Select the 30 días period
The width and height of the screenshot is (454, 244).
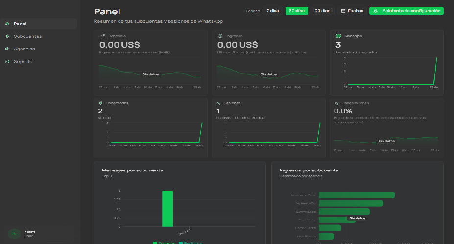[x=297, y=11]
